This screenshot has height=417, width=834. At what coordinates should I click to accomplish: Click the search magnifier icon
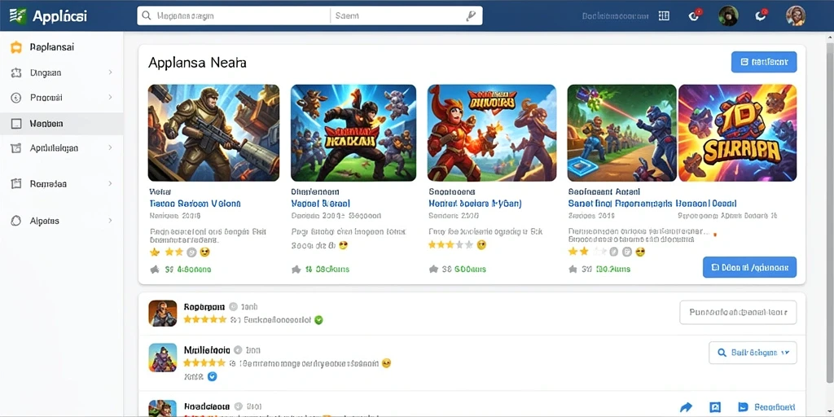pyautogui.click(x=147, y=16)
